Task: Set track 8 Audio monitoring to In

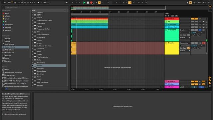Action: pos(181,48)
